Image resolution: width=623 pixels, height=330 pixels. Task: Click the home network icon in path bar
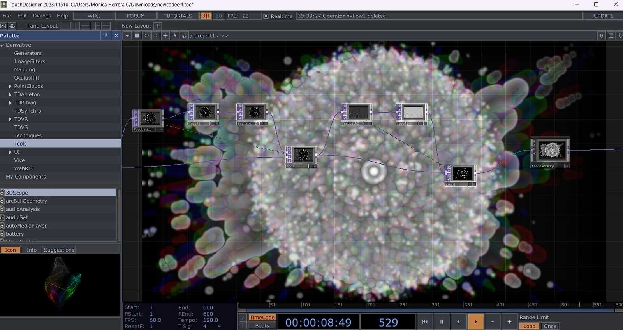184,36
